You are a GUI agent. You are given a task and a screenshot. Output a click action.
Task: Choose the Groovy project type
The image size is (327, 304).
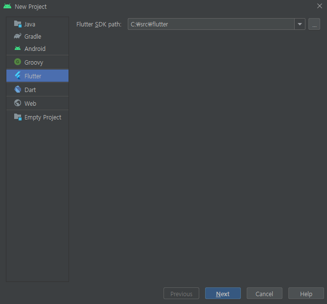pyautogui.click(x=38, y=62)
